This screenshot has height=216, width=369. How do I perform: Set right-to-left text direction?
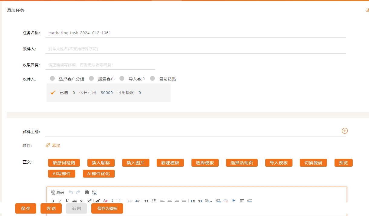pos(200,201)
